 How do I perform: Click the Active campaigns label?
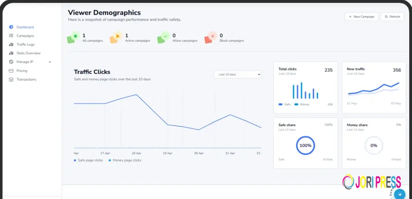(138, 41)
